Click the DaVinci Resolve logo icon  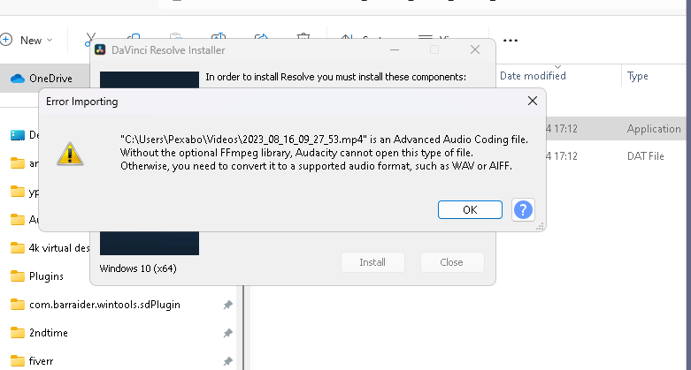pos(100,49)
